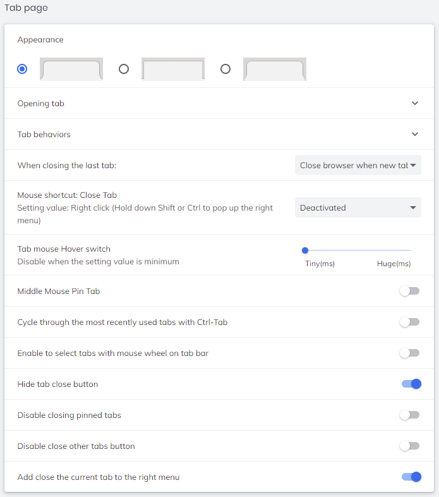The height and width of the screenshot is (497, 439).
Task: Click the middle tab shape preview image
Action: (x=173, y=69)
